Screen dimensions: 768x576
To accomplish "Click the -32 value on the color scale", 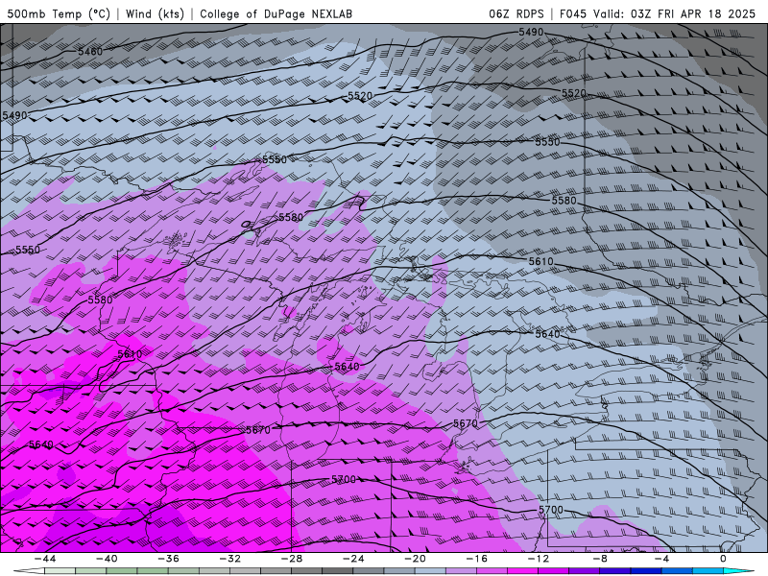I will [230, 559].
